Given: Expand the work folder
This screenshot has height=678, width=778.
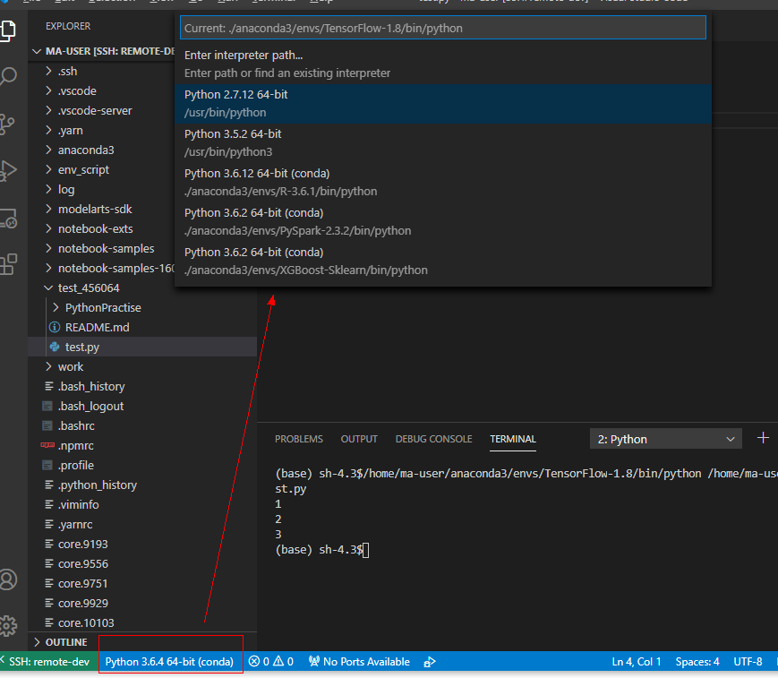Looking at the screenshot, I should point(143,366).
